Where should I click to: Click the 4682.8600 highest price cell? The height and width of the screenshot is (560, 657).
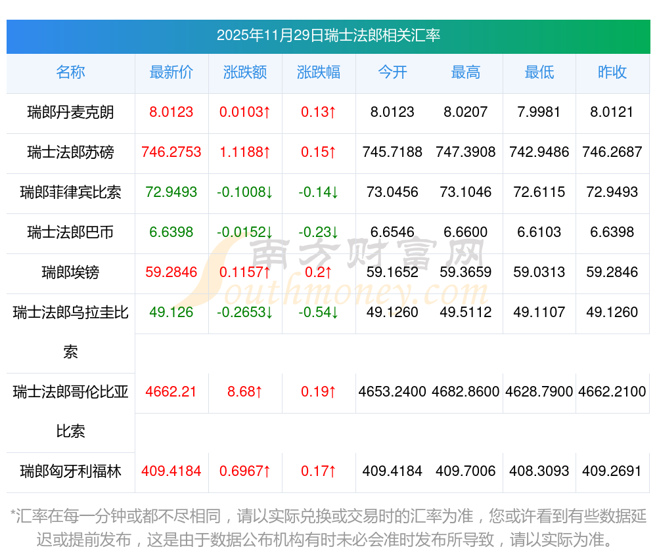[466, 392]
